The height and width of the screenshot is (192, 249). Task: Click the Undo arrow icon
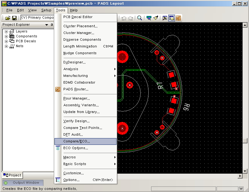pos(124,18)
